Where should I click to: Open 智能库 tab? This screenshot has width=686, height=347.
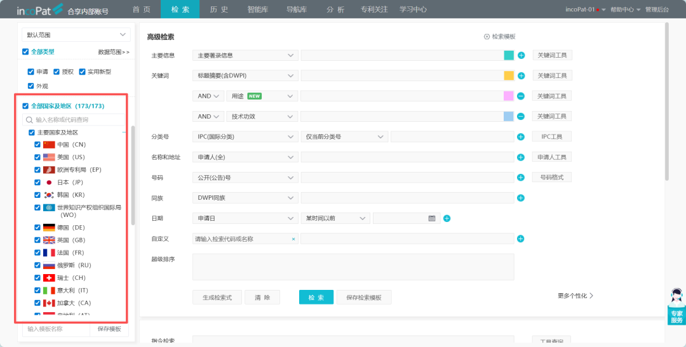click(258, 9)
